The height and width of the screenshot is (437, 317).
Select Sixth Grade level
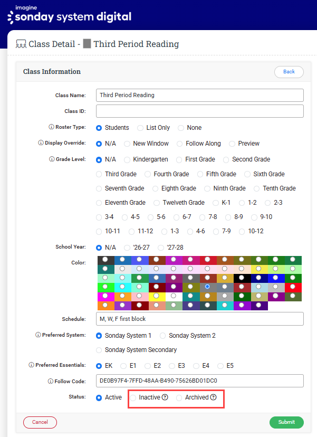(247, 174)
